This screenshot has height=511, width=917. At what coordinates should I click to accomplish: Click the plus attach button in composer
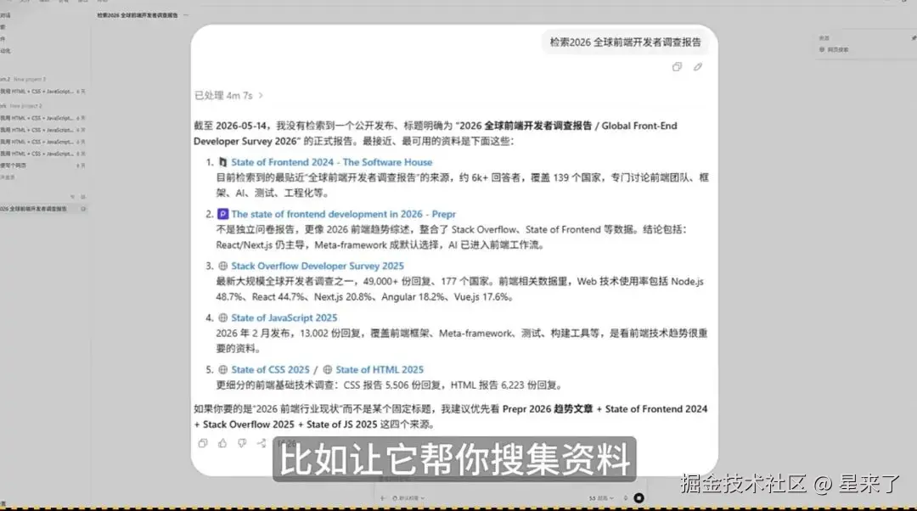[382, 498]
